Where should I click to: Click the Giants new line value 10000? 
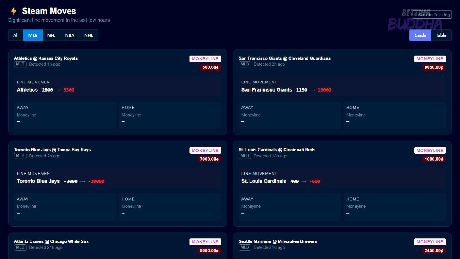324,90
